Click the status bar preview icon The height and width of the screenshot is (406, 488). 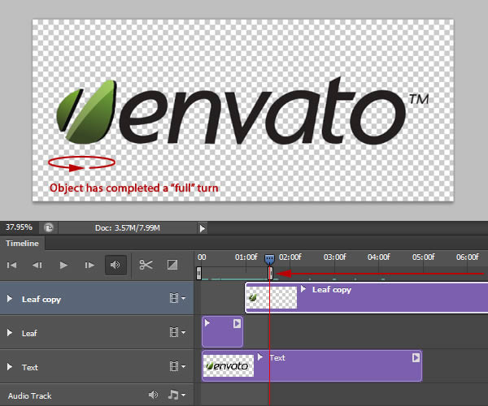(49, 227)
